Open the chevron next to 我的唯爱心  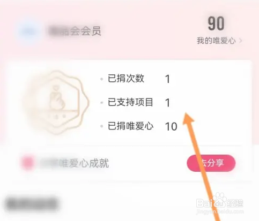(x=241, y=41)
